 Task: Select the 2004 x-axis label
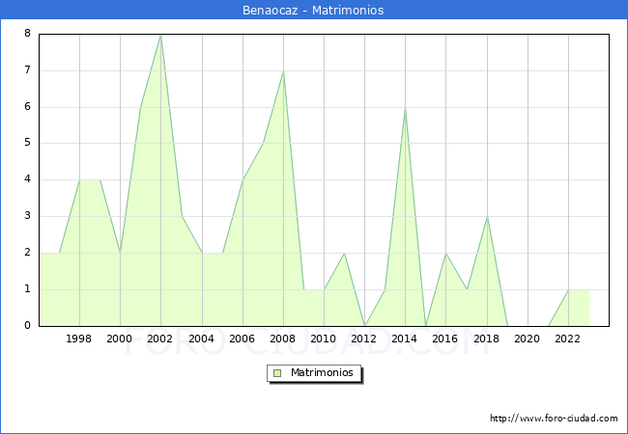tap(201, 339)
